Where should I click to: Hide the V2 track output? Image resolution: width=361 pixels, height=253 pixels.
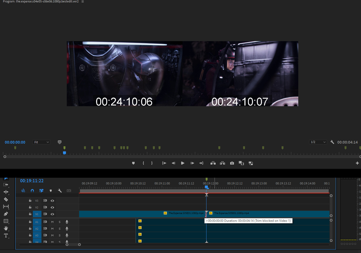click(52, 207)
